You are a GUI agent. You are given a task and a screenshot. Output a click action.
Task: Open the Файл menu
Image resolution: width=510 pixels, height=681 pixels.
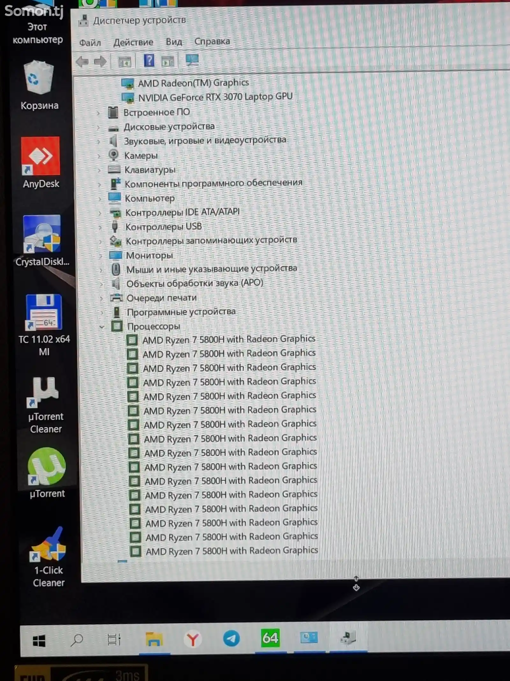click(90, 42)
